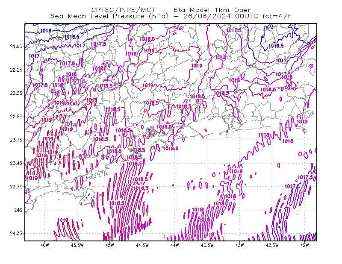Click the 46W longitude axis label
Image resolution: width=342 pixels, height=264 pixels.
tap(45, 245)
